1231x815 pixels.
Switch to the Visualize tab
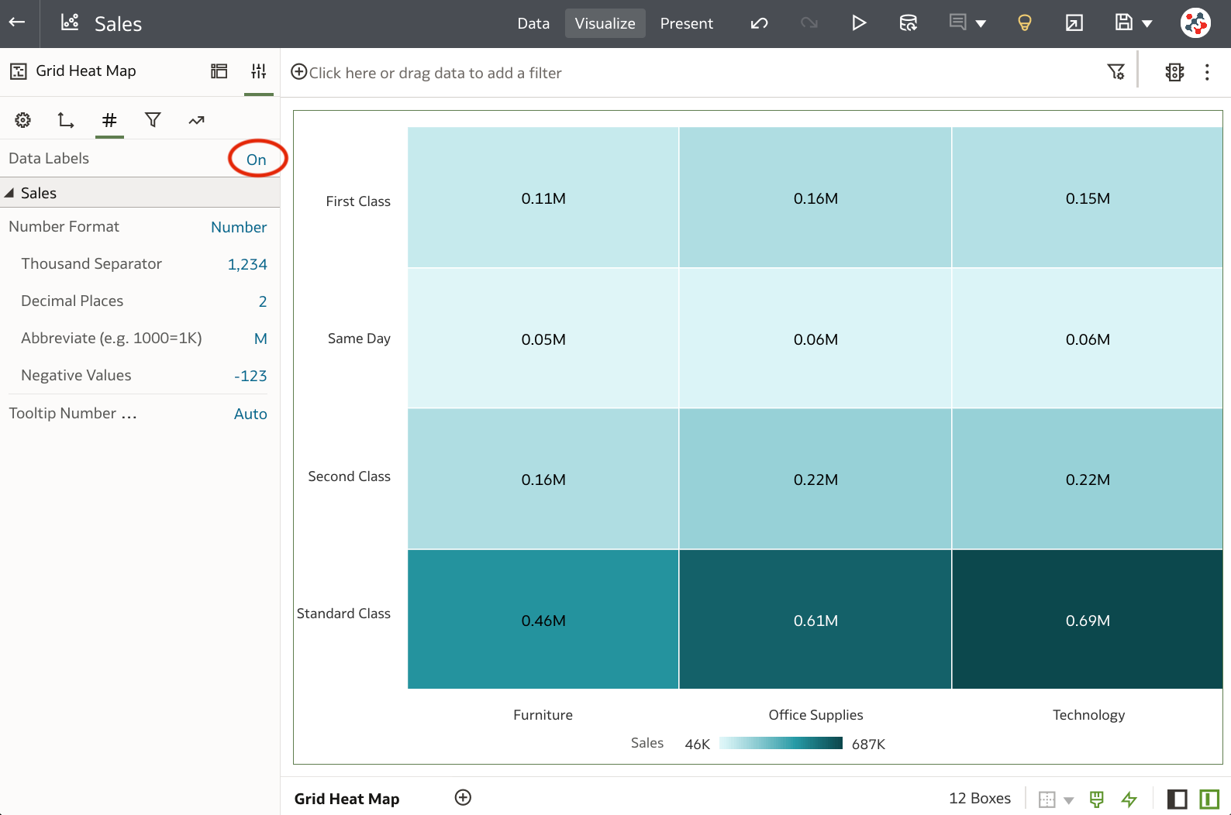pyautogui.click(x=605, y=23)
